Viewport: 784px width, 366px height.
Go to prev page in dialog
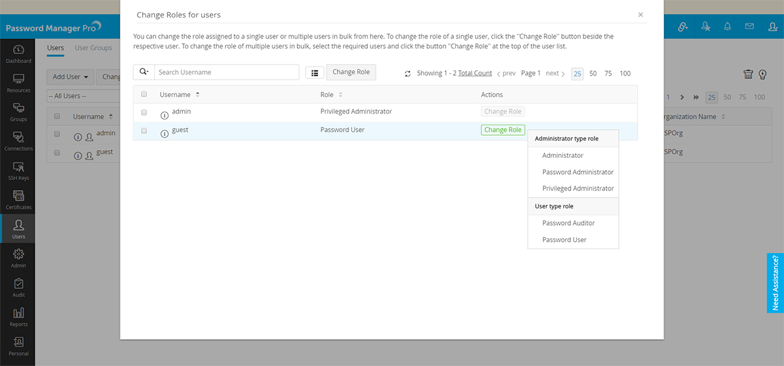pos(506,73)
